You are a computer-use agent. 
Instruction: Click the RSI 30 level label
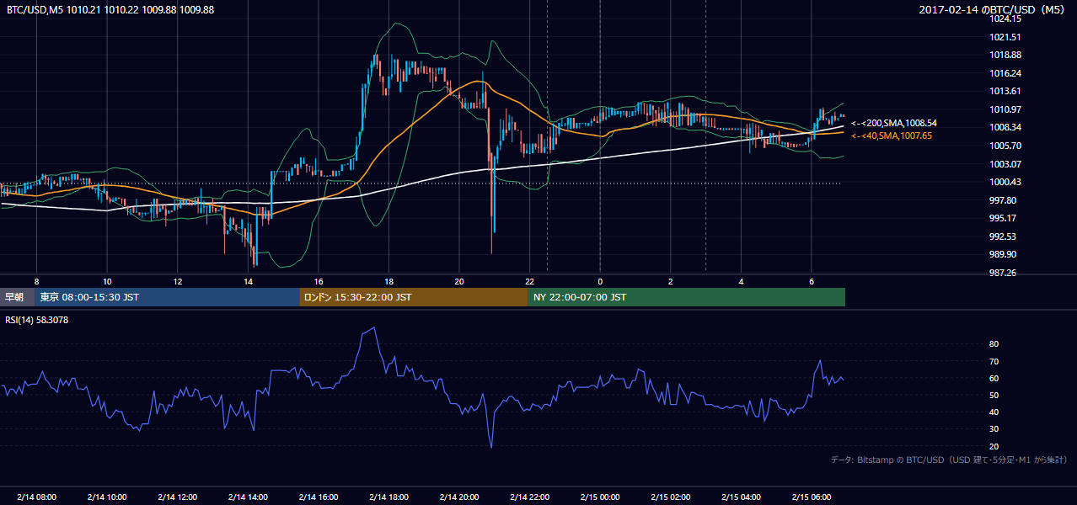tap(994, 429)
